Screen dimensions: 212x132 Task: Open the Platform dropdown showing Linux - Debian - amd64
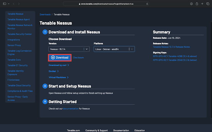tap(114, 49)
